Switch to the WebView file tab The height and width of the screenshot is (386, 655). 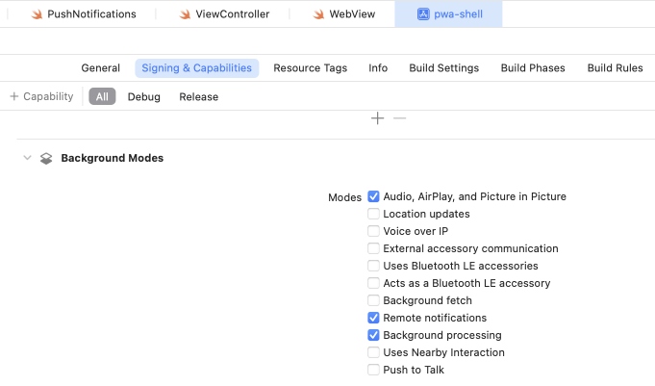[x=343, y=13]
